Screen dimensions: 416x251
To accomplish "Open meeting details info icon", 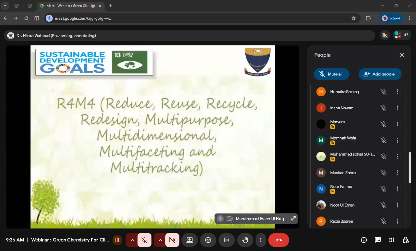I will pos(364,240).
